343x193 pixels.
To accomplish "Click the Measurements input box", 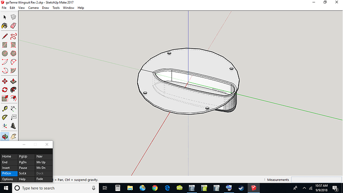I will click(x=317, y=180).
